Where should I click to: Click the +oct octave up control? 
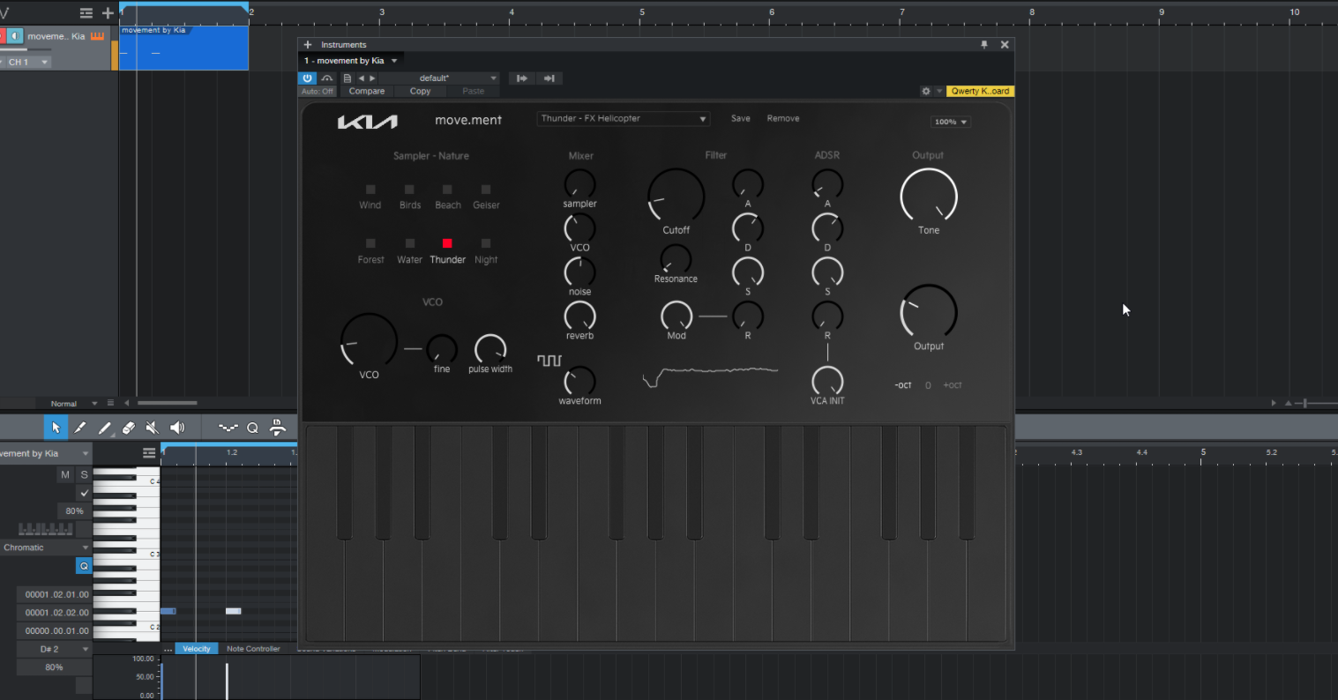pyautogui.click(x=953, y=385)
